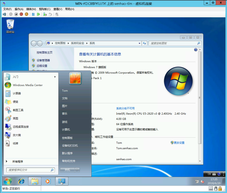Viewport: 227px width, 193px height.
Task: Click the 系统分级不可用 link
Action: click(x=125, y=108)
